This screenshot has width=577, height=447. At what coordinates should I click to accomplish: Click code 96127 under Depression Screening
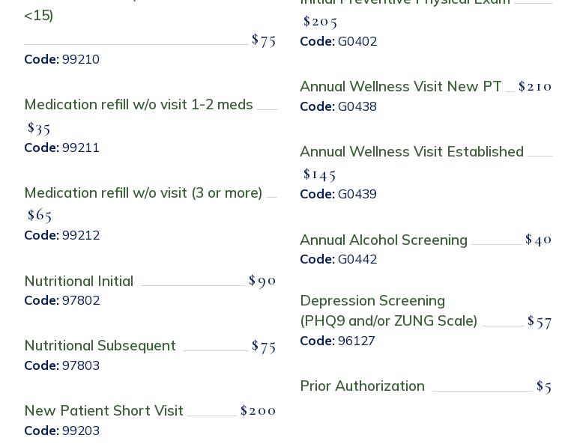(356, 341)
